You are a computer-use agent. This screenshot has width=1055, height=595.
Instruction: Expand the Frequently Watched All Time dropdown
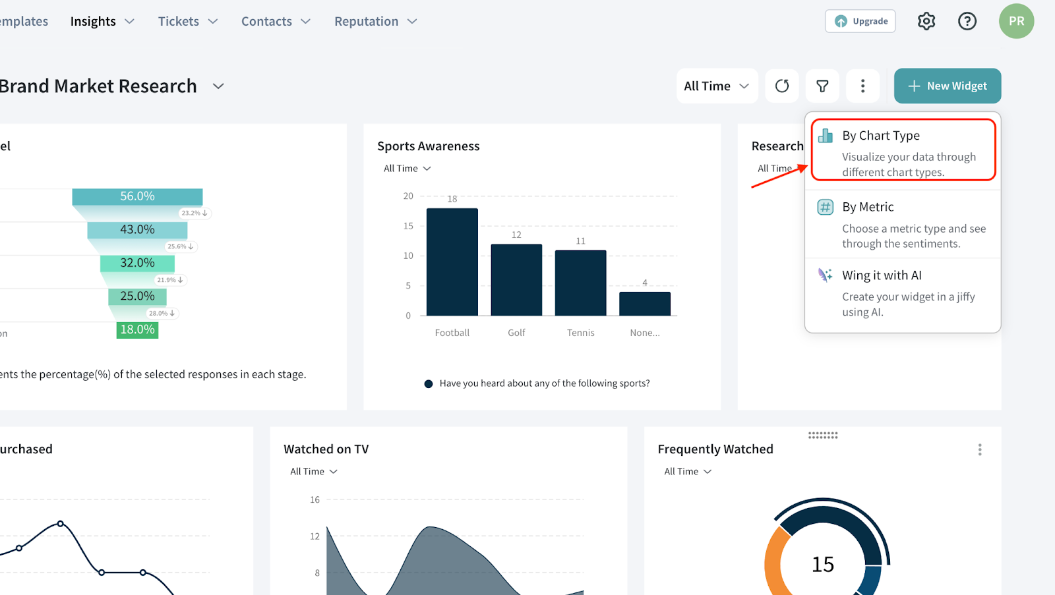688,472
